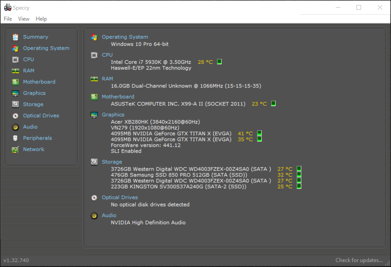Show the RAM section from sidebar
The width and height of the screenshot is (391, 267).
[x=29, y=71]
